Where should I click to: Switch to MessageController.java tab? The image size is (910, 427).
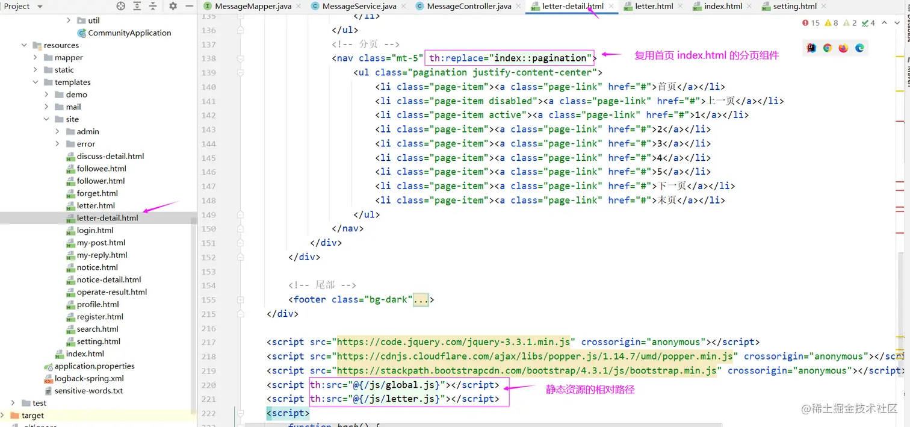click(469, 6)
